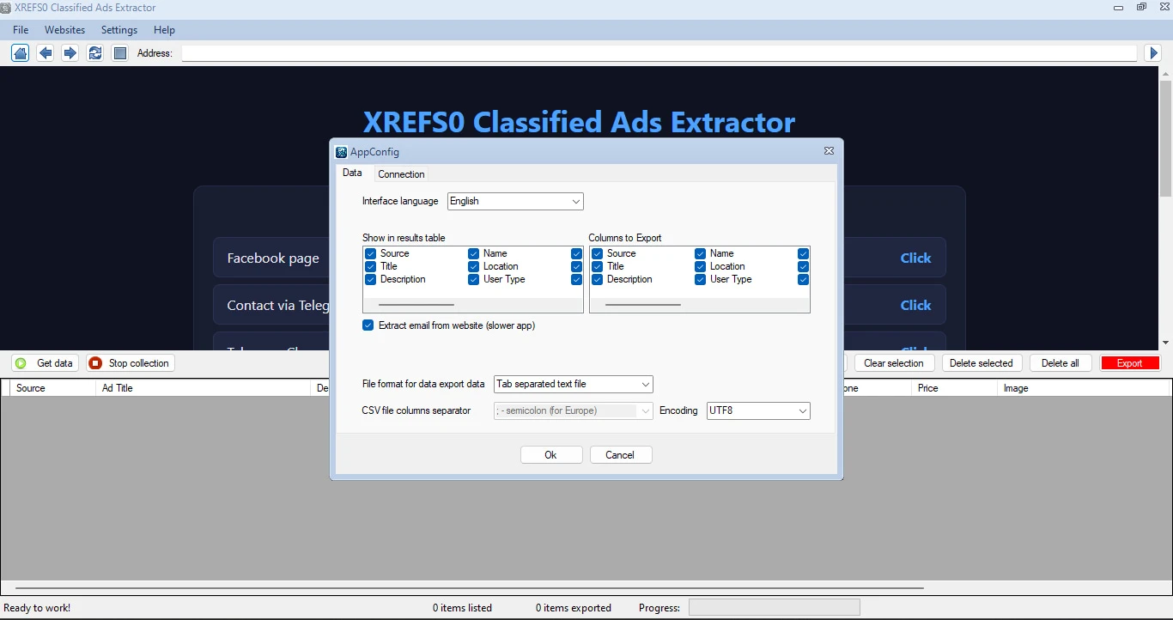The image size is (1173, 620).
Task: Open the Interface language dropdown
Action: point(515,201)
